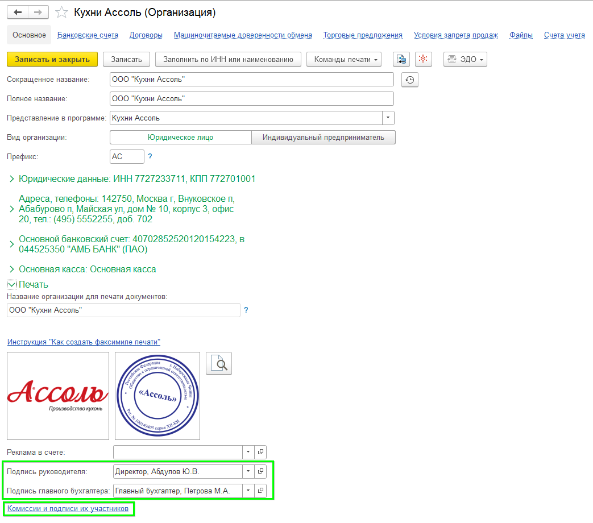The width and height of the screenshot is (593, 523).
Task: Open the Подпись руководителя item form icon
Action: (x=260, y=471)
